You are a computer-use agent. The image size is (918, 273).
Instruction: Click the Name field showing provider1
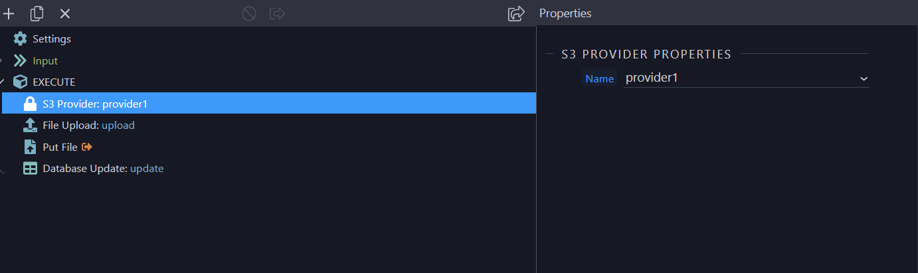[746, 78]
